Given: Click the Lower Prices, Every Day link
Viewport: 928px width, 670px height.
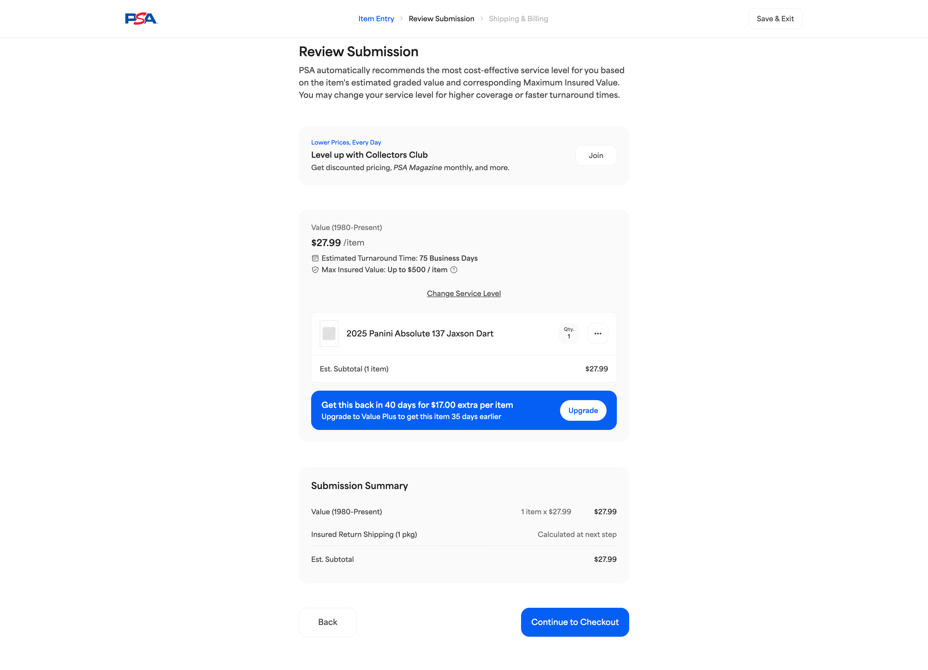Looking at the screenshot, I should point(346,142).
